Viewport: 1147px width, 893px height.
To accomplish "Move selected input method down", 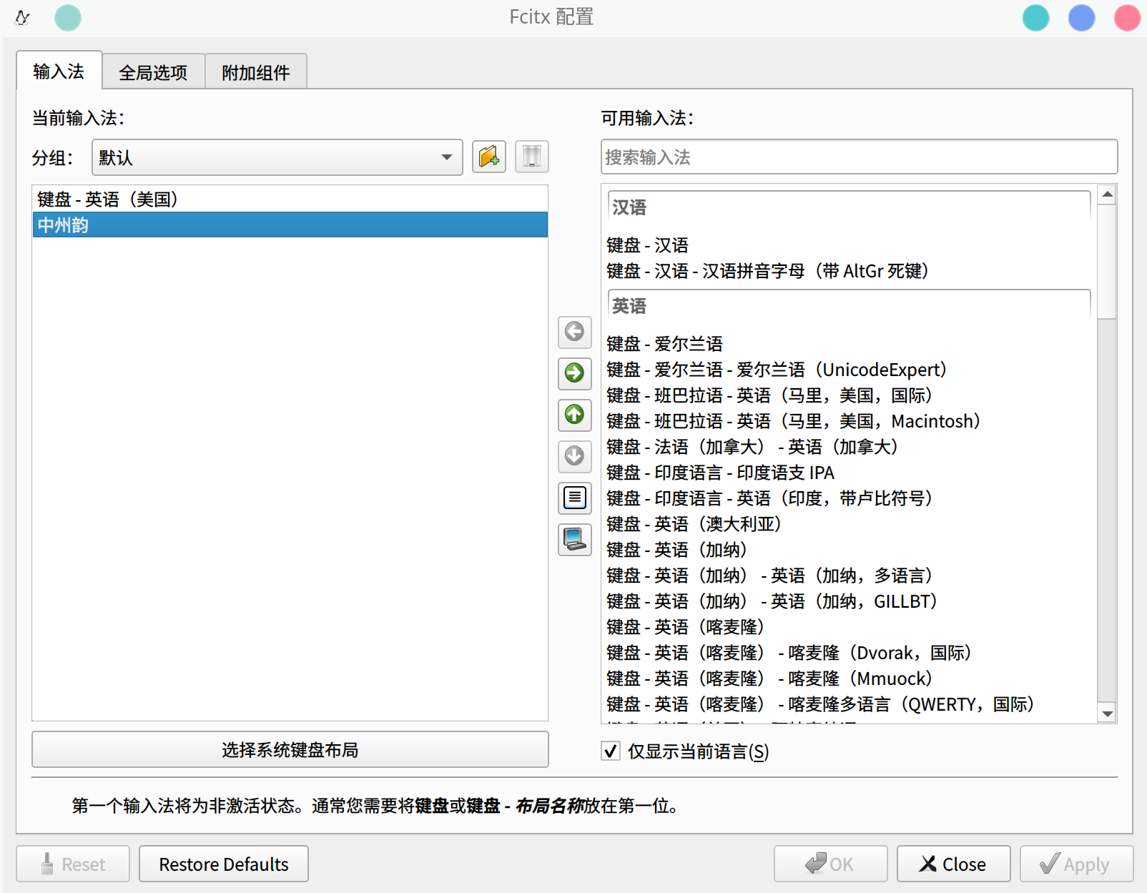I will click(574, 456).
